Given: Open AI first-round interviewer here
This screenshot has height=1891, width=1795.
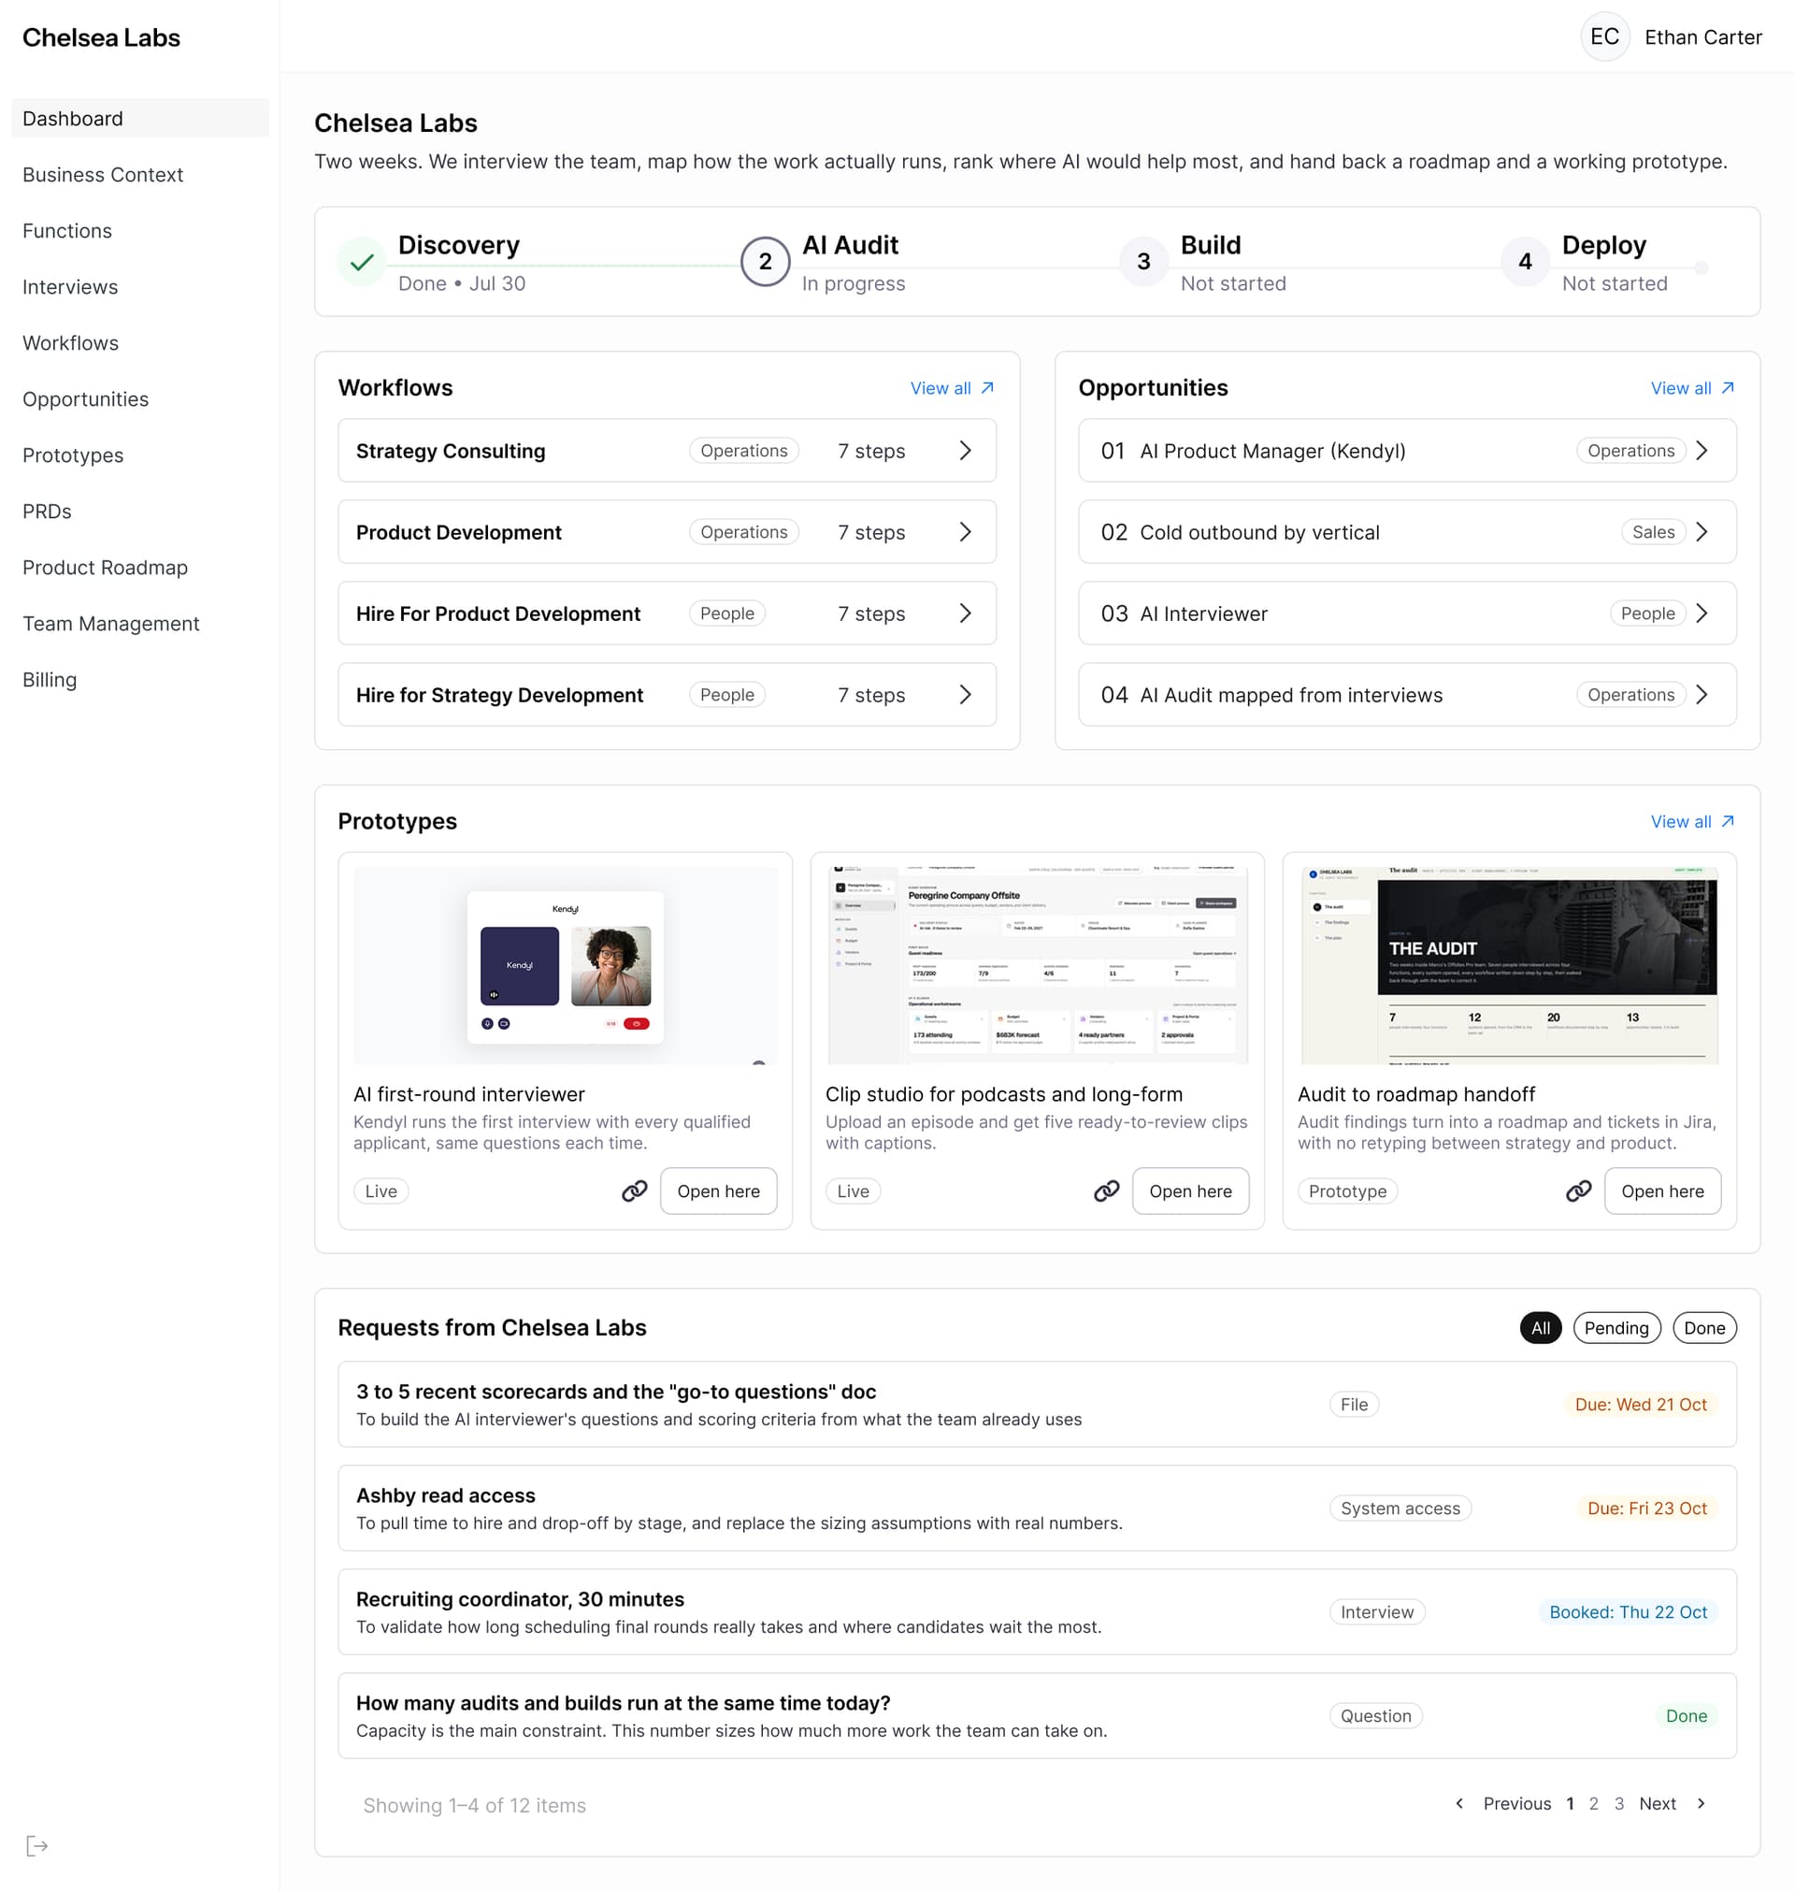Looking at the screenshot, I should pos(719,1191).
